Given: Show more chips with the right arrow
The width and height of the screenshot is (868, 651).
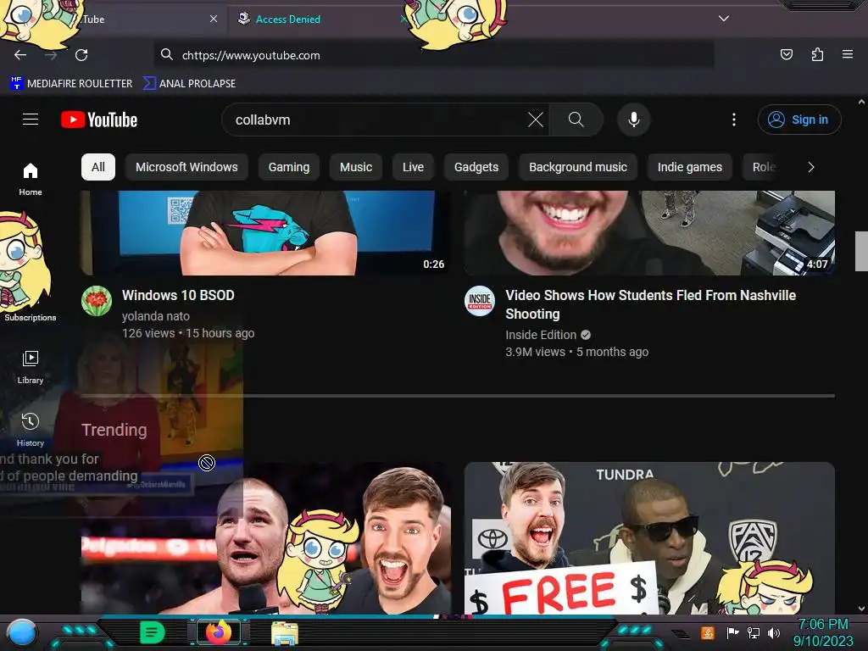Looking at the screenshot, I should 810,167.
